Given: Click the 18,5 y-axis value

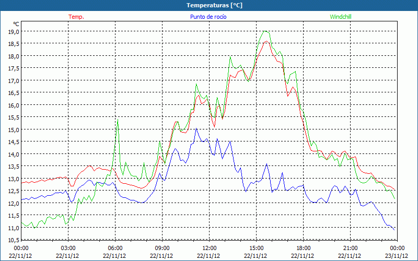Looking at the screenshot, I should [x=14, y=44].
